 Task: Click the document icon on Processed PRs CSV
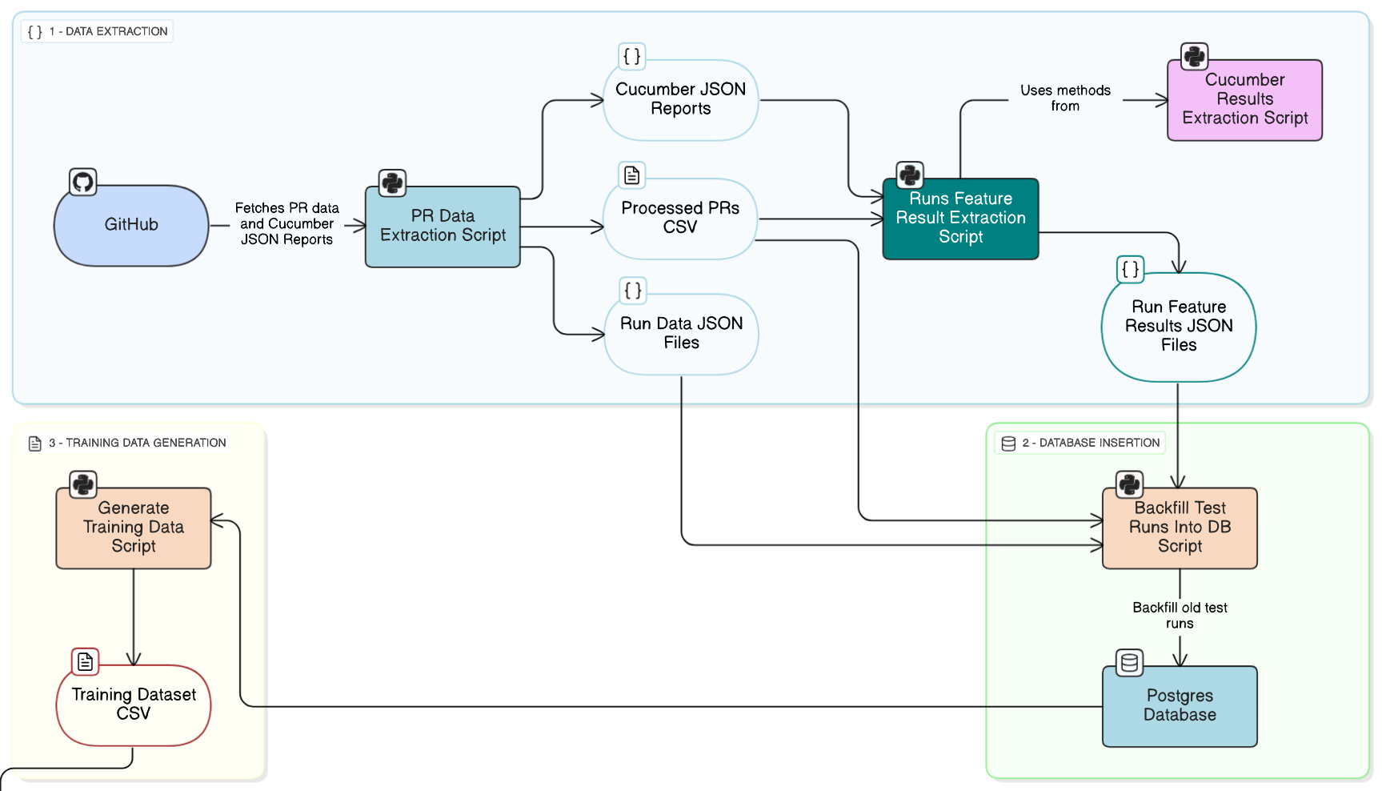[x=631, y=175]
